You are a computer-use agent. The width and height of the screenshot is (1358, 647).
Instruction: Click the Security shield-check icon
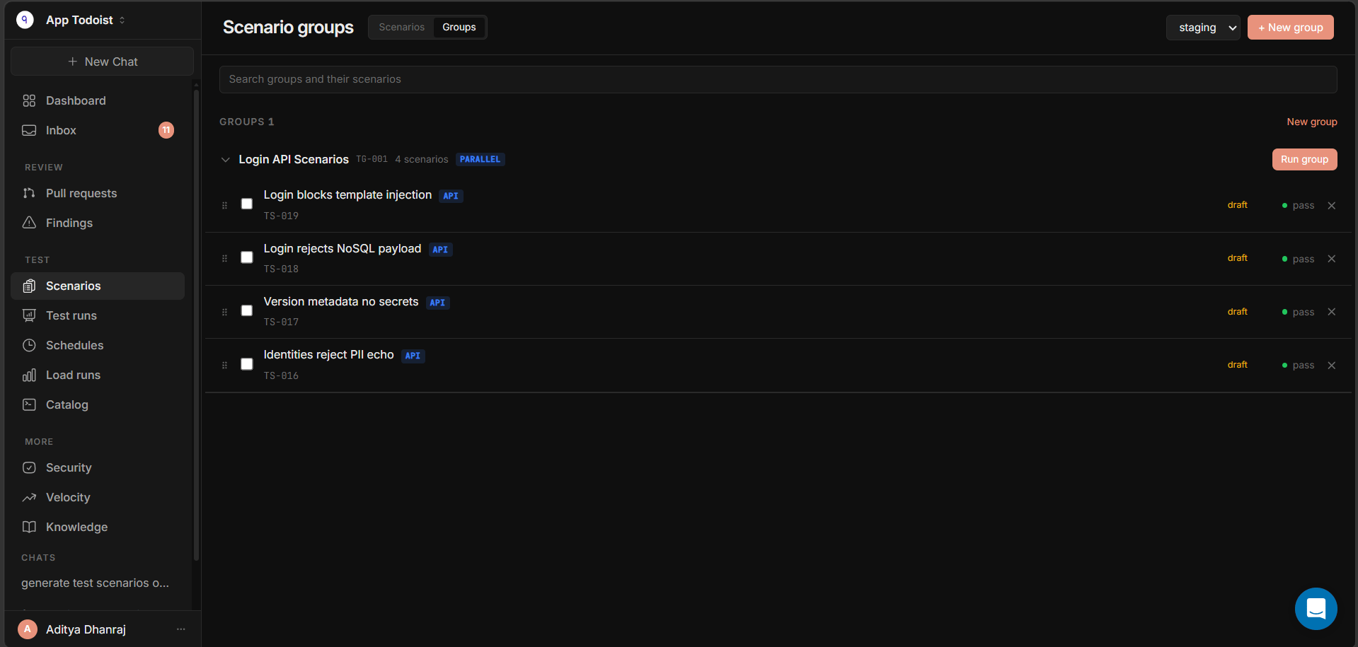pyautogui.click(x=29, y=467)
